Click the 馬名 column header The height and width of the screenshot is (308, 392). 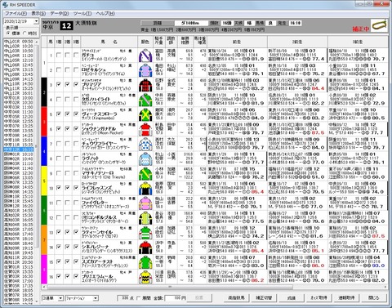click(x=109, y=42)
